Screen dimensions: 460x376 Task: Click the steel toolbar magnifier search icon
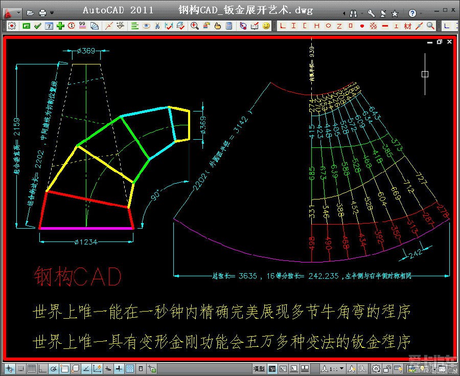point(431,26)
